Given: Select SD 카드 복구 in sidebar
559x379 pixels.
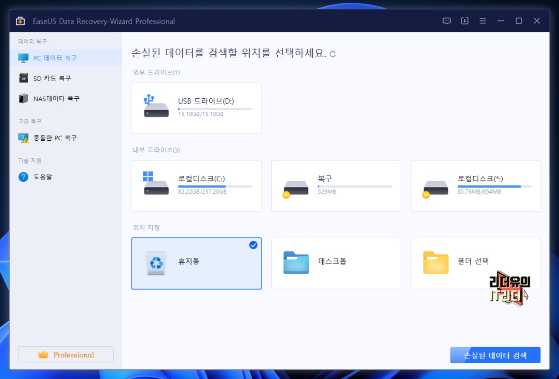Looking at the screenshot, I should pos(66,78).
